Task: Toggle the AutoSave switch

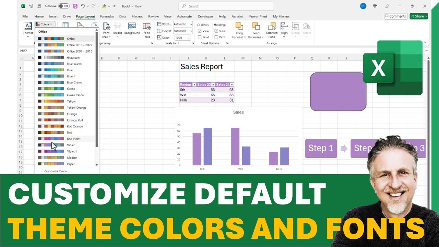Action: click(64, 6)
